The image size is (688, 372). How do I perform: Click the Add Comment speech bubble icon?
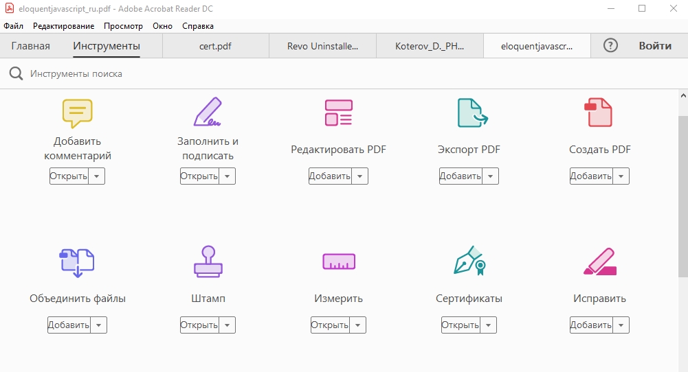pyautogui.click(x=77, y=113)
